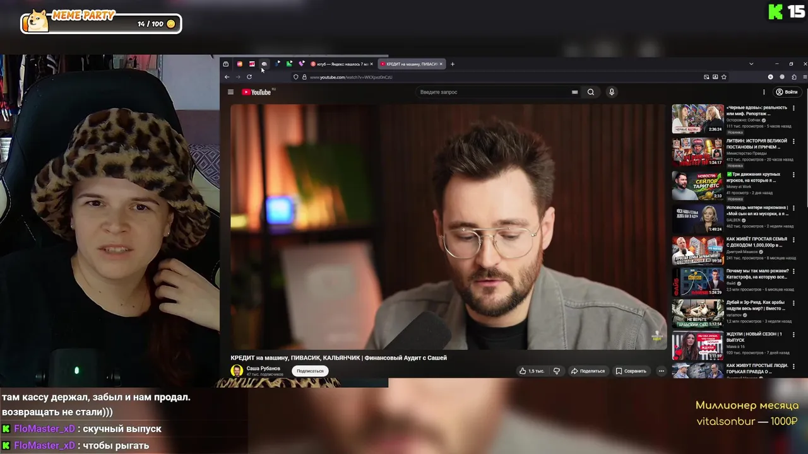
Task: Go back with the browser back arrow
Action: pos(227,77)
